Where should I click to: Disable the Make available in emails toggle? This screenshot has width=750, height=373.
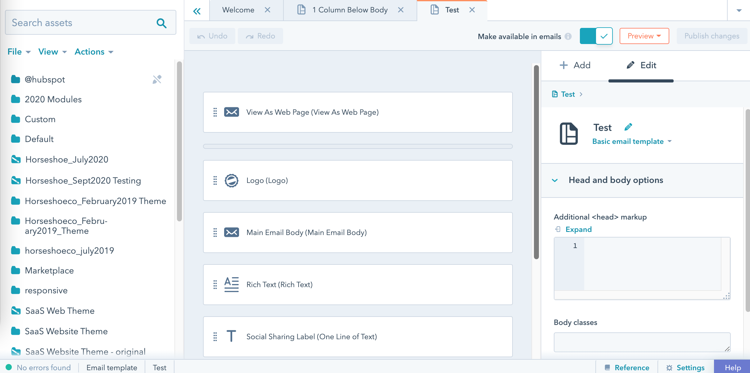click(596, 36)
